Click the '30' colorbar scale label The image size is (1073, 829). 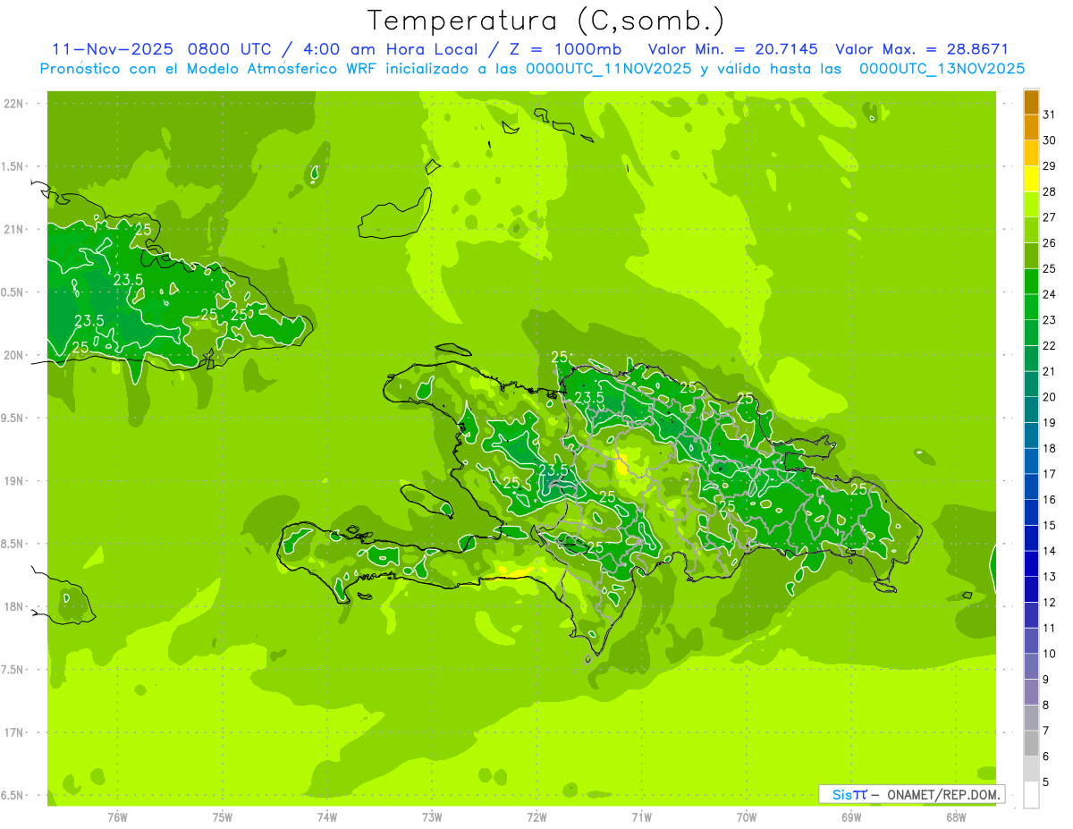(x=1050, y=140)
